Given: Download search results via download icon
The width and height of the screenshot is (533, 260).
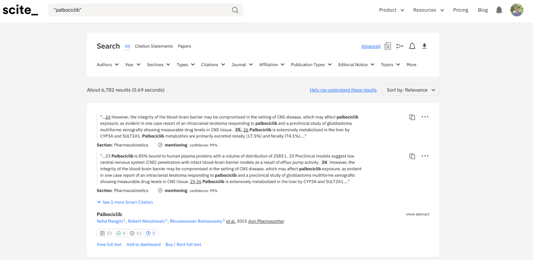Looking at the screenshot, I should (424, 46).
